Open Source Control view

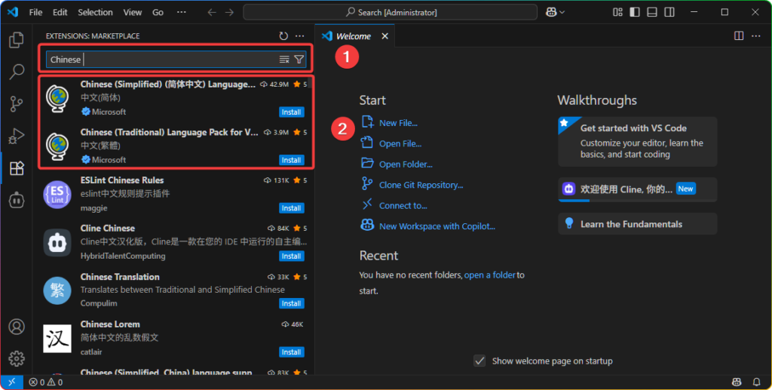pos(17,104)
